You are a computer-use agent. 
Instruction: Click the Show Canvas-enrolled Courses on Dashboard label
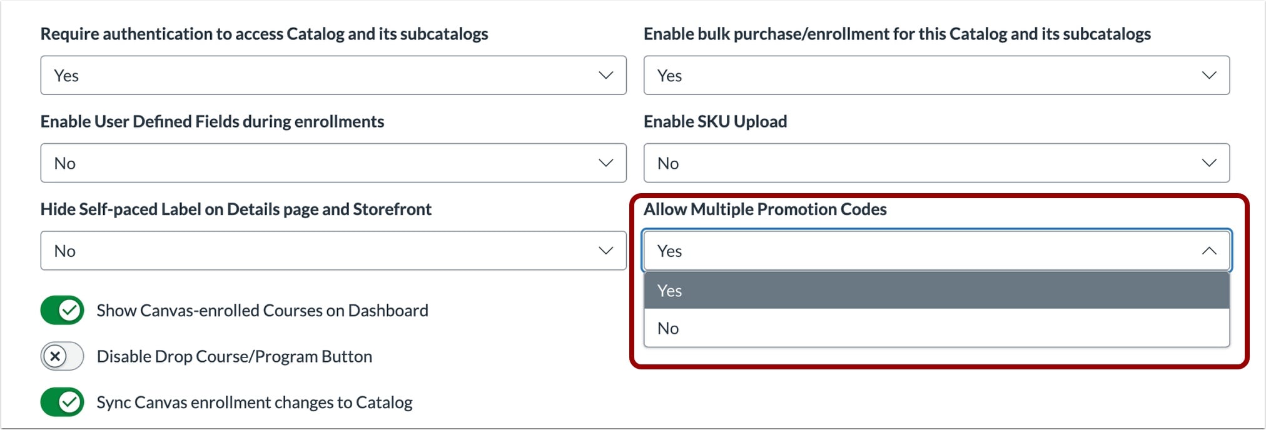click(x=262, y=311)
